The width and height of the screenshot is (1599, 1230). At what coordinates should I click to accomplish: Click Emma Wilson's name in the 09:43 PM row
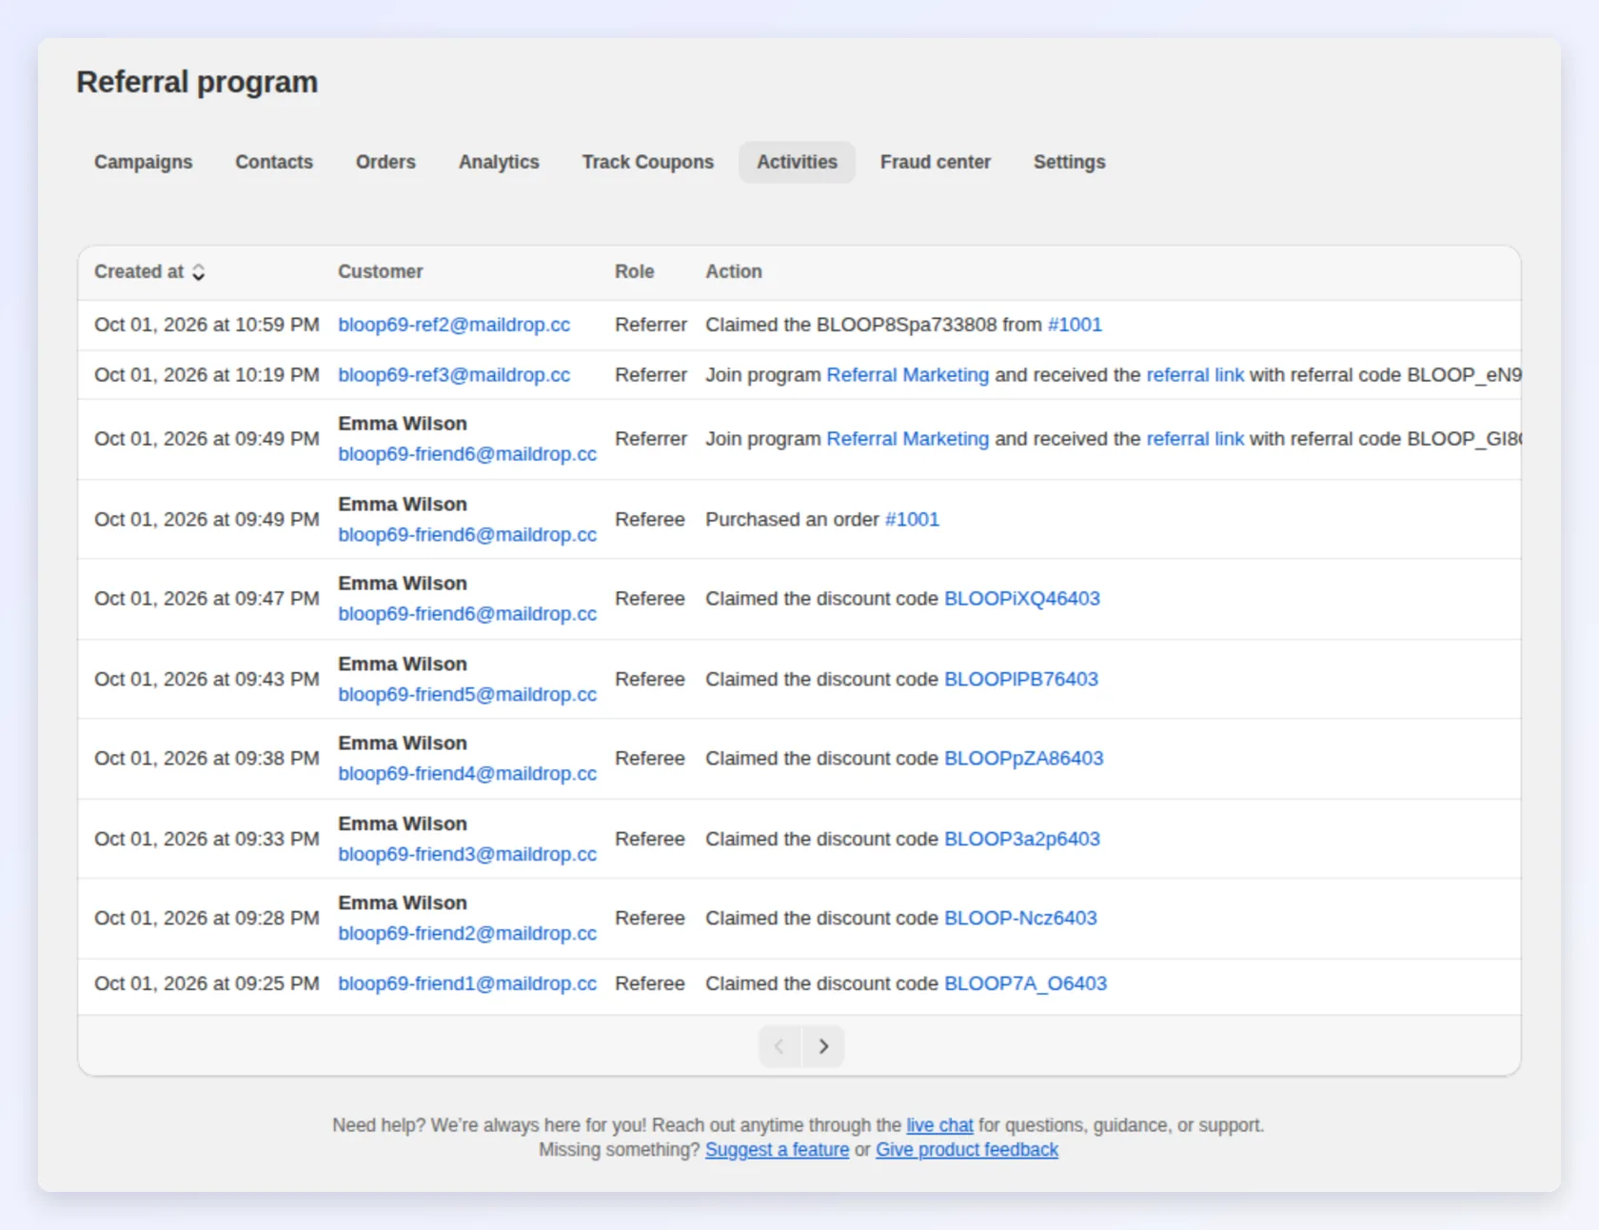pyautogui.click(x=403, y=665)
